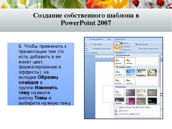
Task: Enable Скрыть фоновые рисунки checkbox
Action: (x=136, y=49)
